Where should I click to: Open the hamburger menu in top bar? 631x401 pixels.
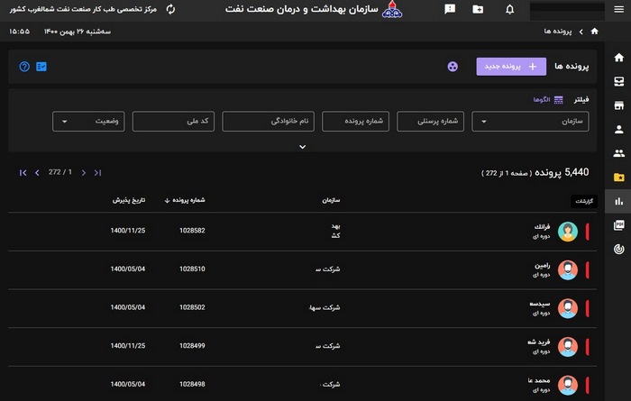(x=619, y=9)
